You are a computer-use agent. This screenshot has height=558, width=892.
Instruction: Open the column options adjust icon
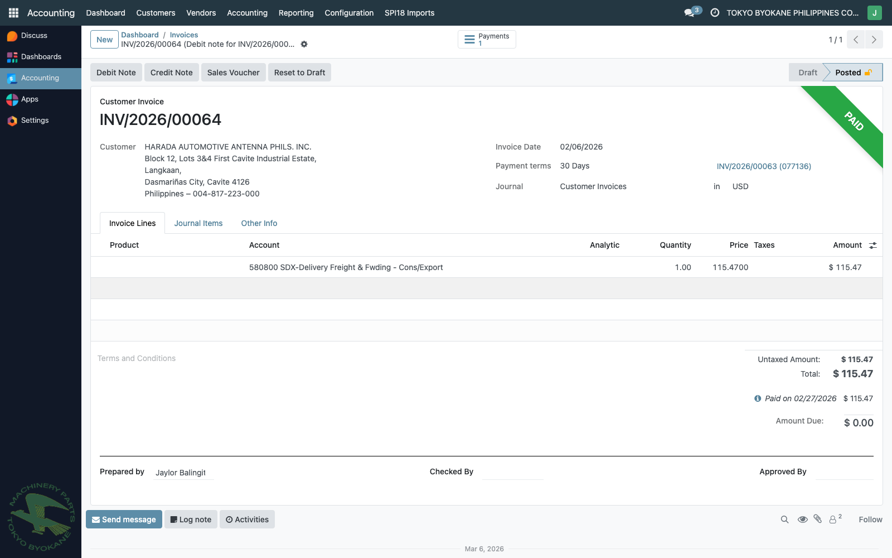point(873,246)
